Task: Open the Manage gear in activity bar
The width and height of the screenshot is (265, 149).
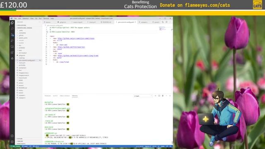Action: click(x=12, y=142)
